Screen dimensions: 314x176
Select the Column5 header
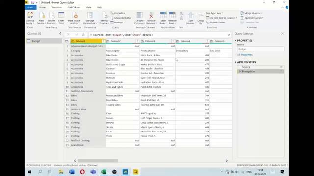pos(221,41)
